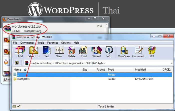Click the 12/7/2554 19:24 modified date cell
The width and height of the screenshot is (175, 111).
point(144,79)
